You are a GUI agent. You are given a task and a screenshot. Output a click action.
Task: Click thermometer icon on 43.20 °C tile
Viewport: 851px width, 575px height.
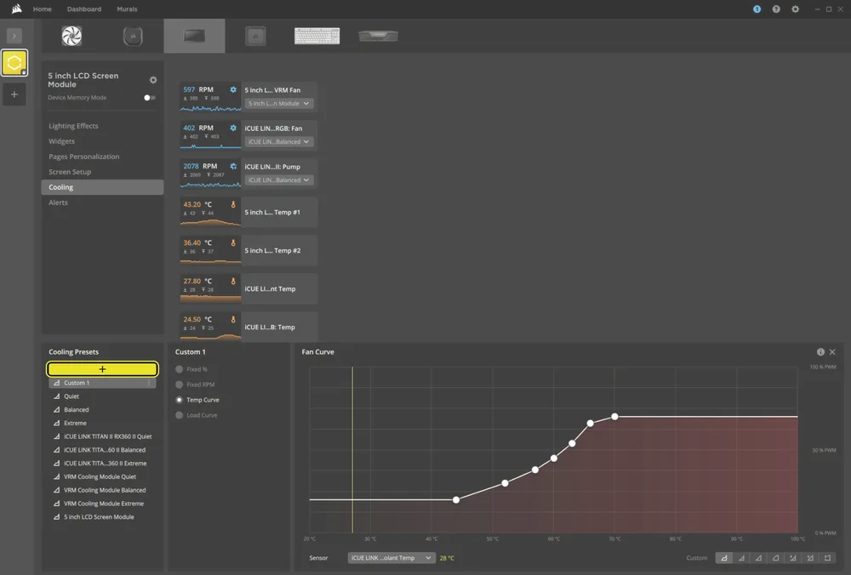[233, 204]
